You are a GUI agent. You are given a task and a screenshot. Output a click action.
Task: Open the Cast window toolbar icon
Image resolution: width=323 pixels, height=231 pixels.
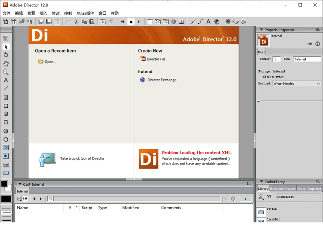(158, 22)
